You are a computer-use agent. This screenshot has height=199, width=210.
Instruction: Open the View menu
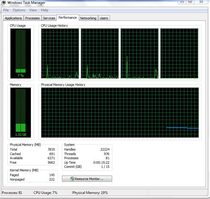[x=33, y=10]
